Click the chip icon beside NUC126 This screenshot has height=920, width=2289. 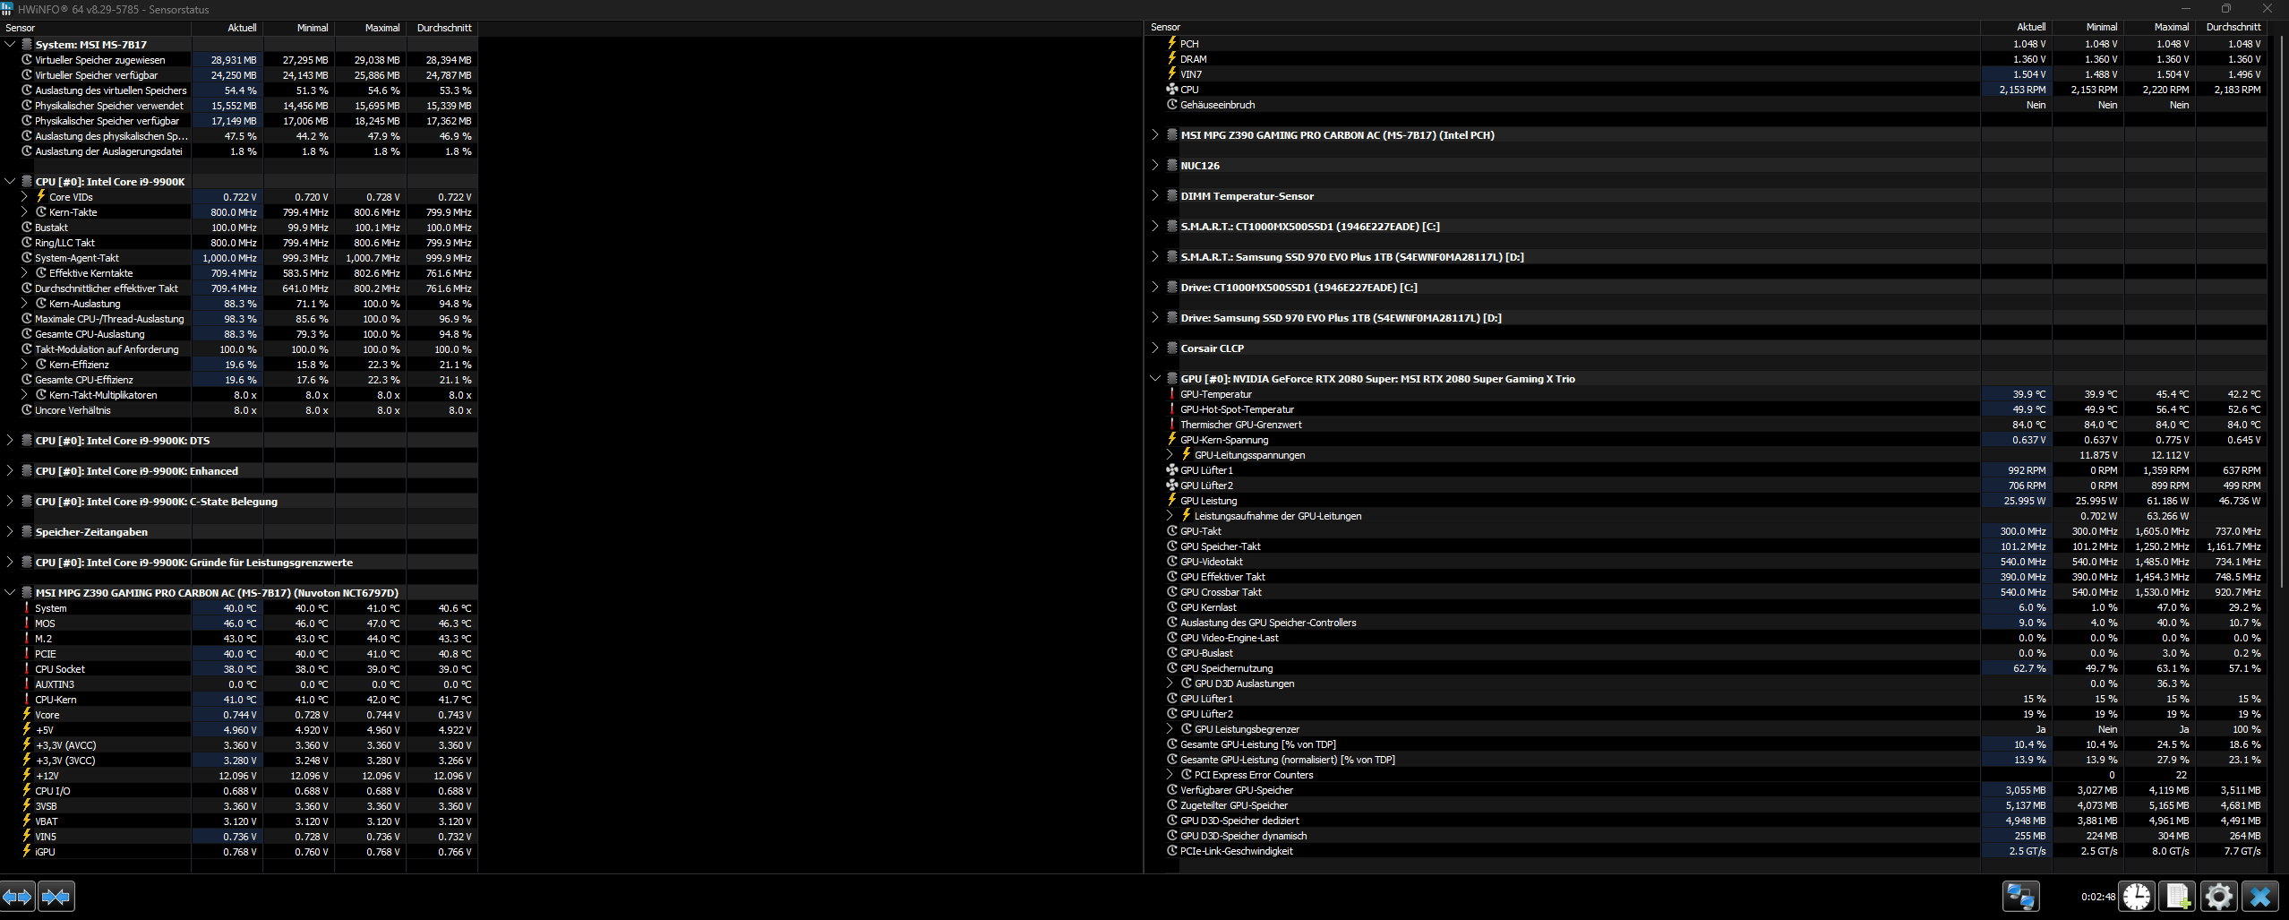1171,166
